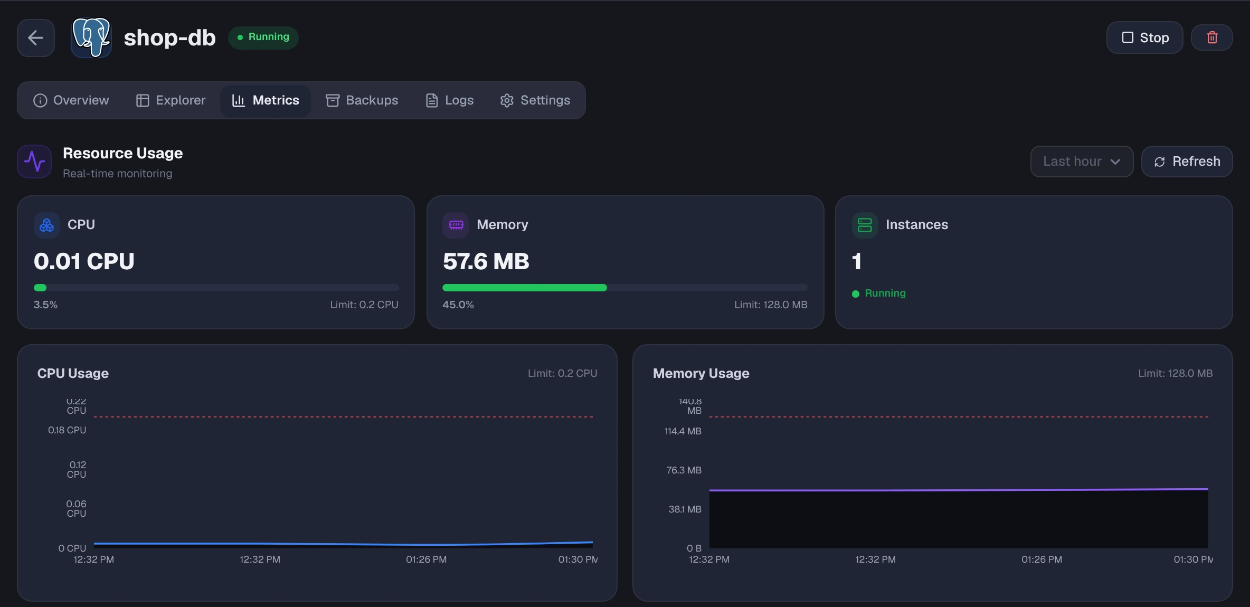
Task: Click the Running status in Instances card
Action: [879, 293]
